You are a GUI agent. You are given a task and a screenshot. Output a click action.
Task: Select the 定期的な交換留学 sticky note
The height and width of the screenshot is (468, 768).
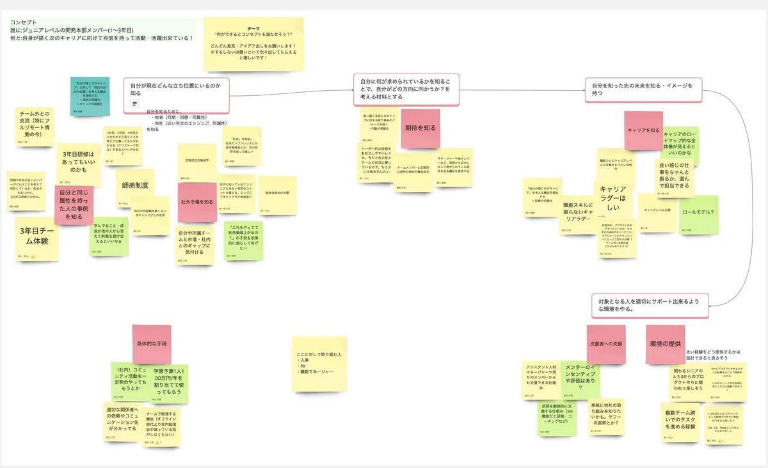pyautogui.click(x=198, y=163)
